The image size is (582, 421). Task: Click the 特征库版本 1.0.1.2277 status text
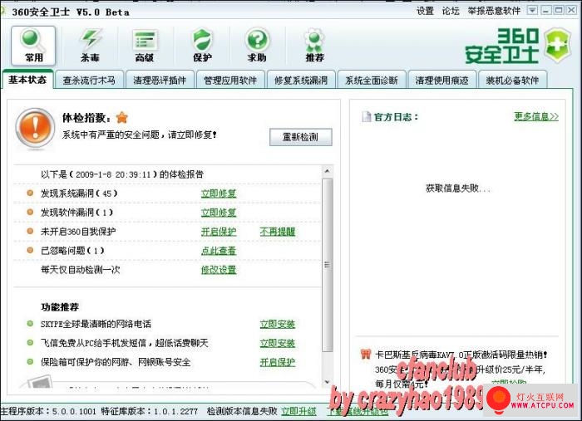pos(149,411)
